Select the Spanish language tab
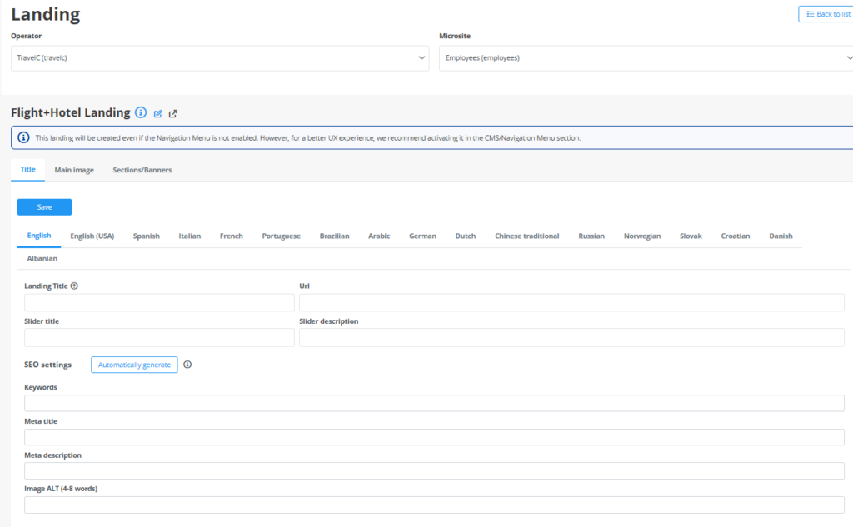853x527 pixels. pos(147,236)
